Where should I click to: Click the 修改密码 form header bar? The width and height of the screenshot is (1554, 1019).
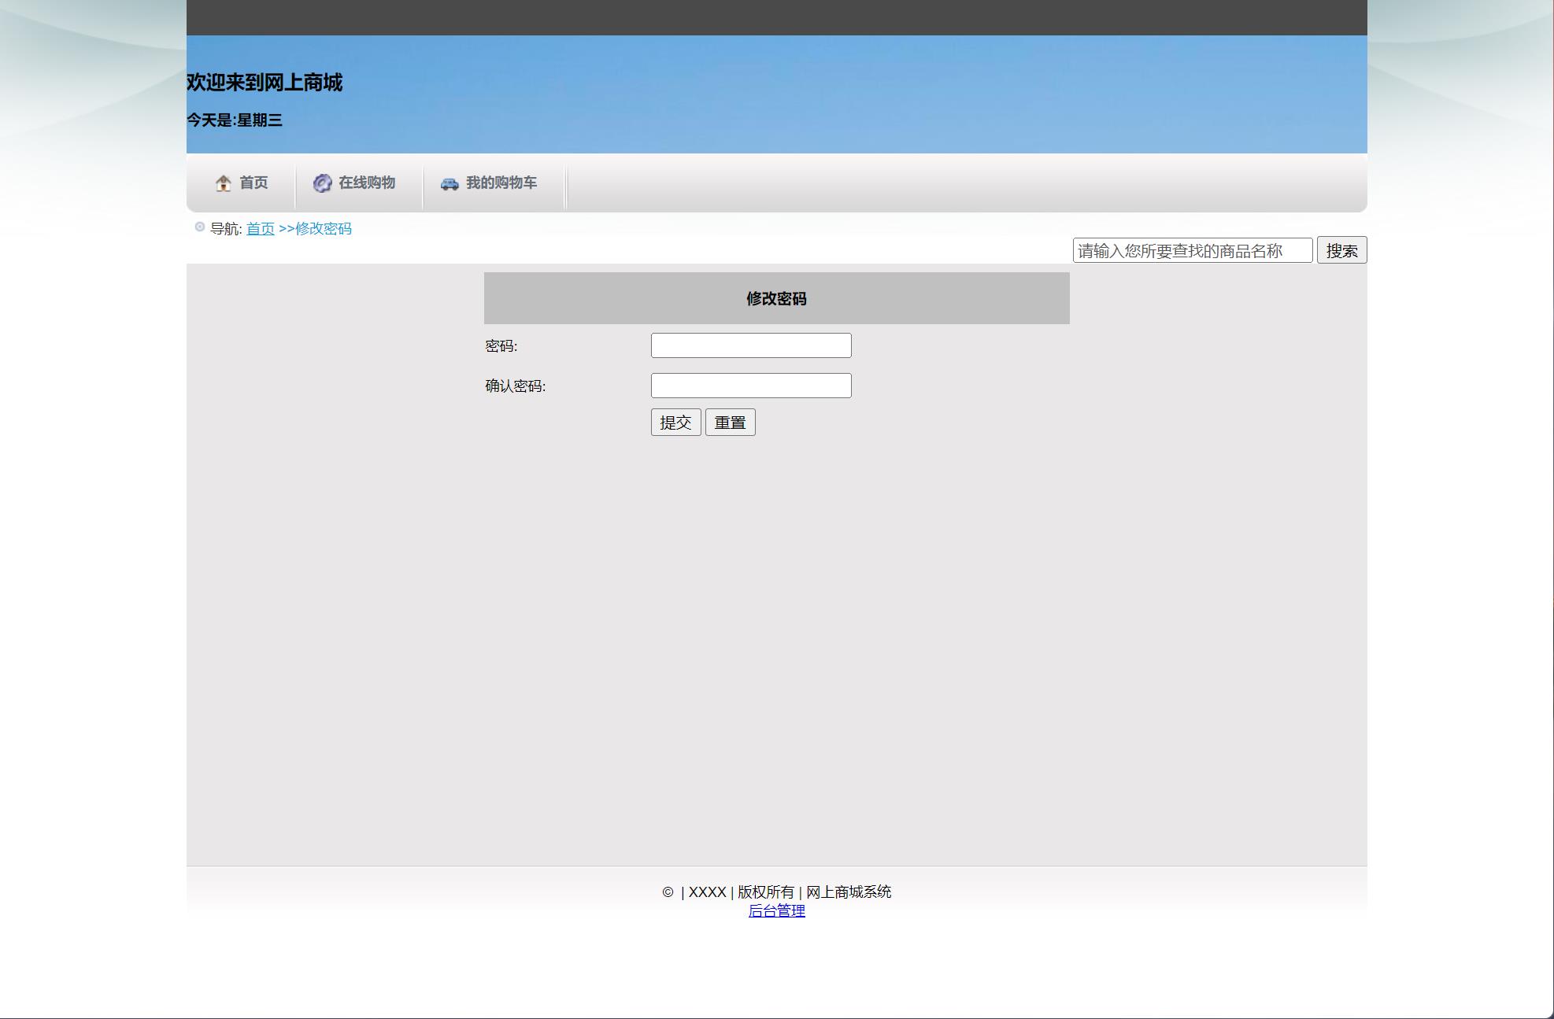pyautogui.click(x=775, y=298)
